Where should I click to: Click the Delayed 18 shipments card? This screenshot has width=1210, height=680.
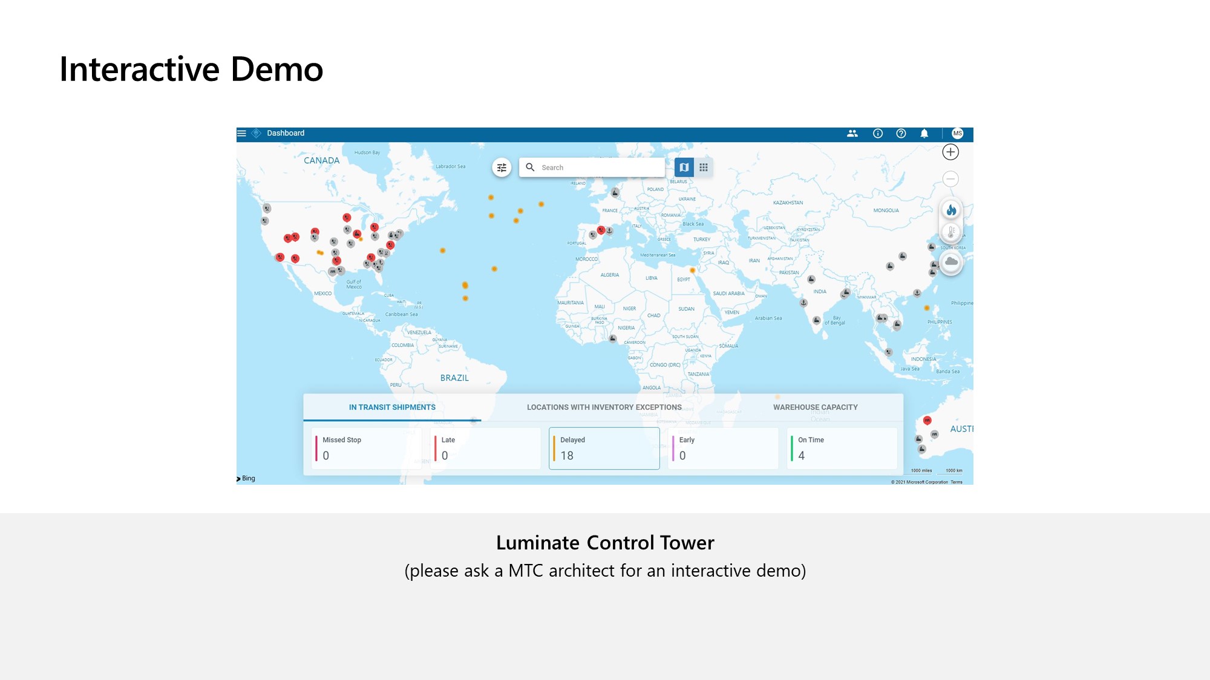[604, 448]
